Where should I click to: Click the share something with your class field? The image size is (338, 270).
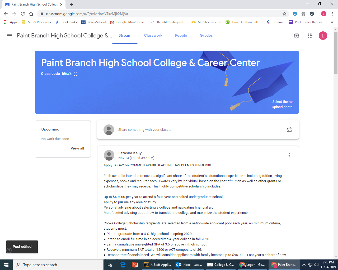pos(158,129)
